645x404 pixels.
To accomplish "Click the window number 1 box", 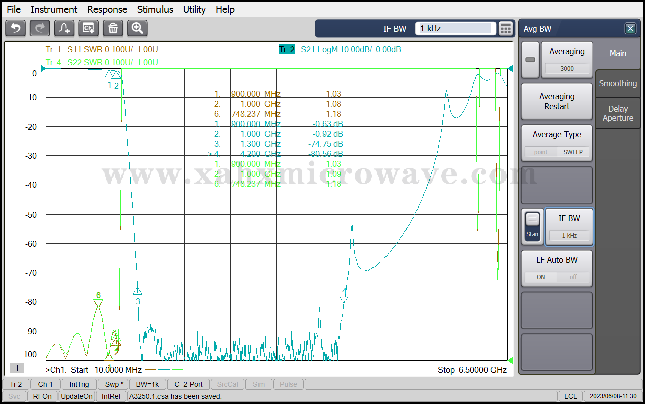I will tap(17, 368).
